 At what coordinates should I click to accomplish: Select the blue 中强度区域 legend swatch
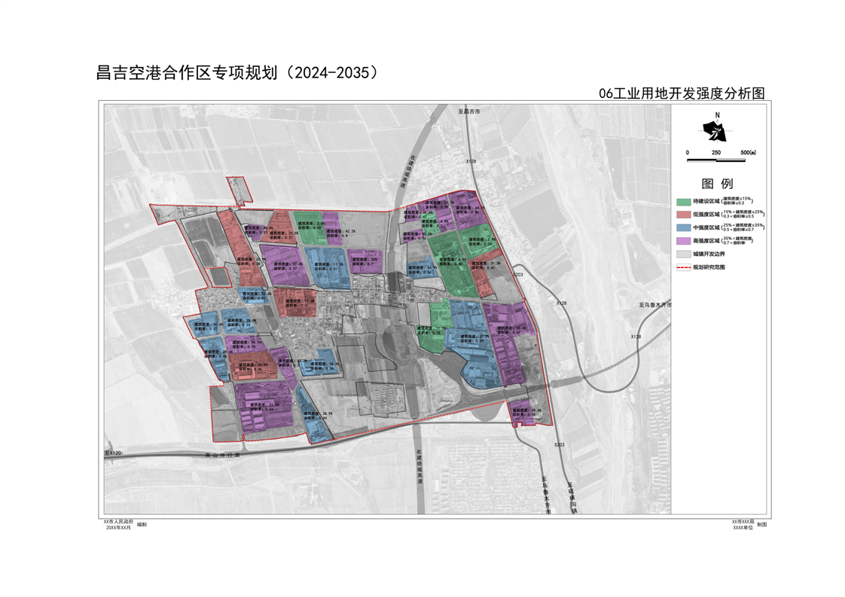coord(684,227)
